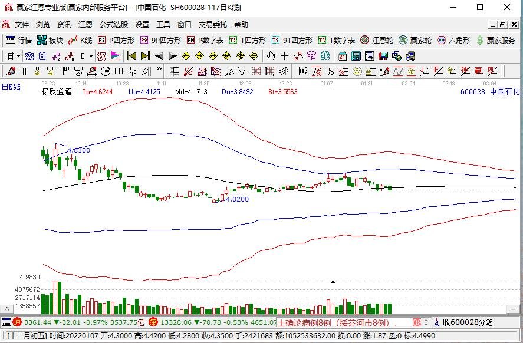Click the 600028 中国石化 stock label

click(x=489, y=92)
